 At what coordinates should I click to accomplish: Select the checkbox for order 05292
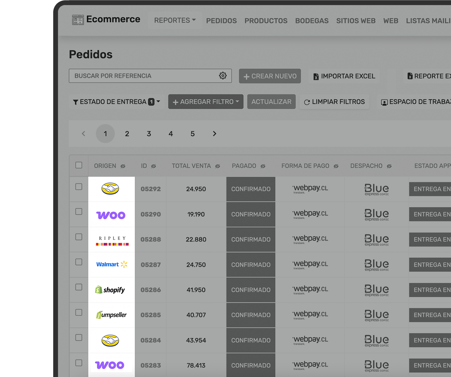[79, 187]
